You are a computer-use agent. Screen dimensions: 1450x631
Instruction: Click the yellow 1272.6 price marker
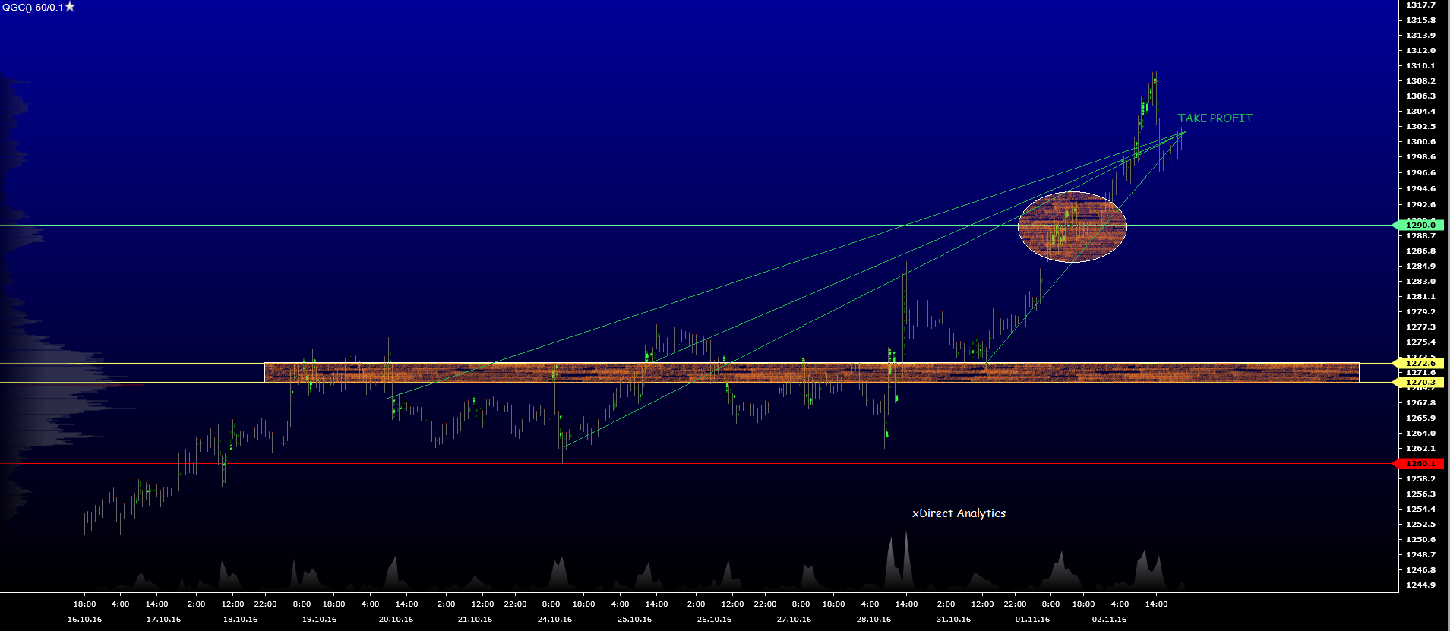click(1420, 363)
